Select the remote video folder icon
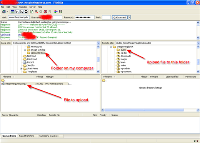This screenshot has width=200, height=143. (118, 65)
